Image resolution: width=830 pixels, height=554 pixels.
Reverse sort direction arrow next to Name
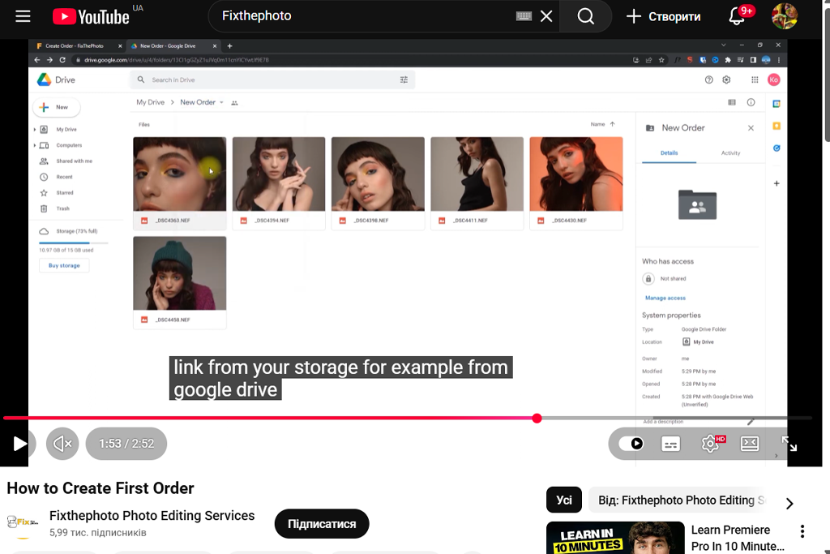pos(613,124)
